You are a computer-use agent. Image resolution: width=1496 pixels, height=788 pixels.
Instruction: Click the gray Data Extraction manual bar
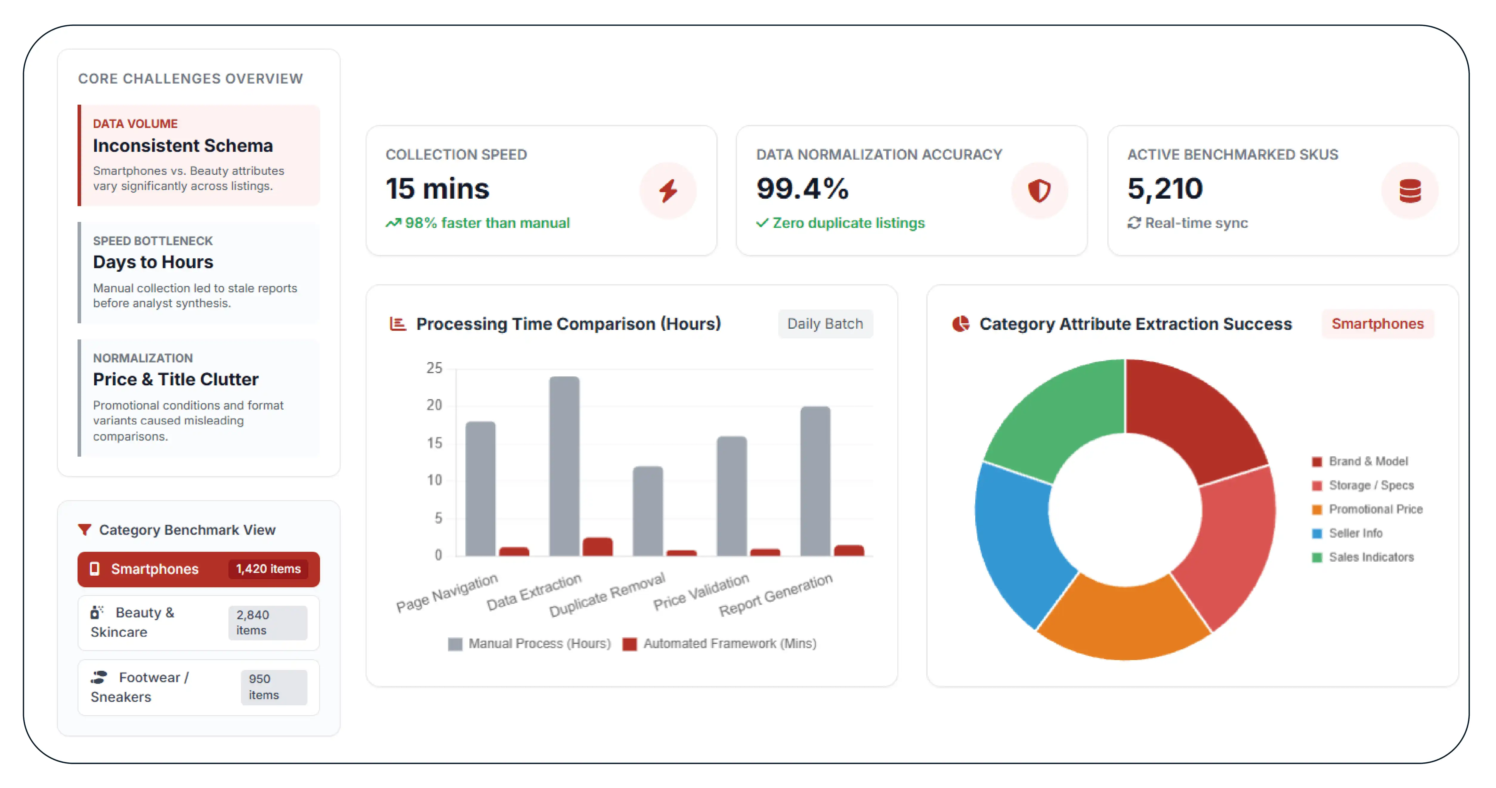(x=564, y=466)
